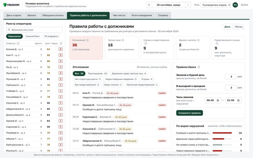Show info for Третьи лица card
Image resolution: width=253 pixels, height=158 pixels.
123,40
